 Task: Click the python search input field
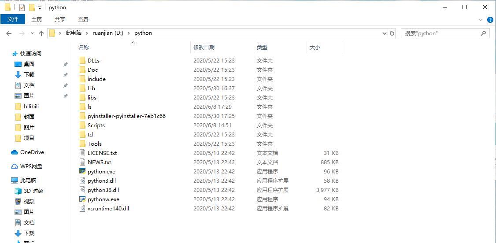pos(441,33)
